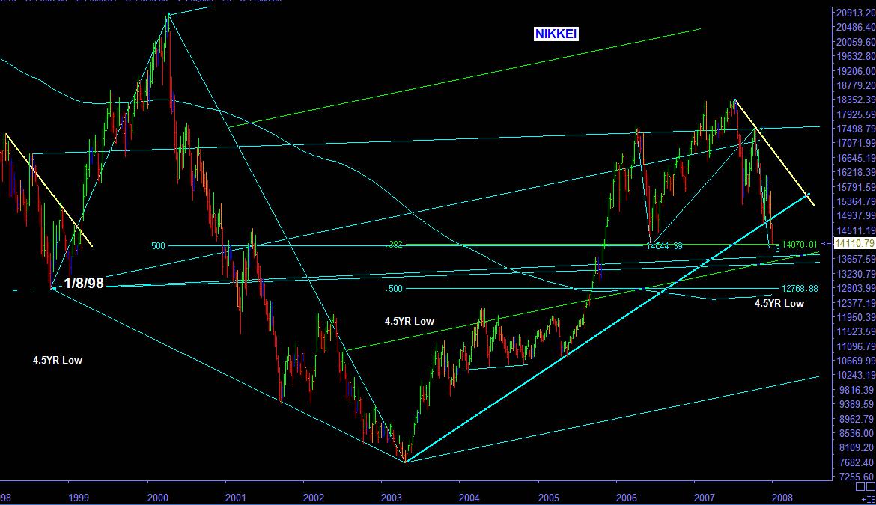
Task: Click the 7682.40 price axis value
Action: 857,462
